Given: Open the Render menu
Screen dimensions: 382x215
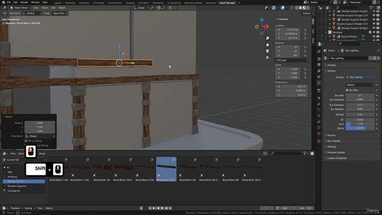Looking at the screenshot, I should 24,2.
